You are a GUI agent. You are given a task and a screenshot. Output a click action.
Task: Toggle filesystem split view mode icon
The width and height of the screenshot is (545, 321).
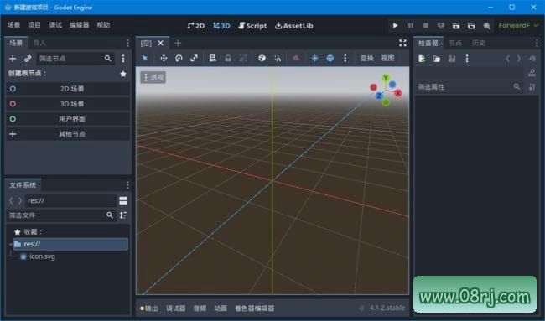pyautogui.click(x=123, y=200)
